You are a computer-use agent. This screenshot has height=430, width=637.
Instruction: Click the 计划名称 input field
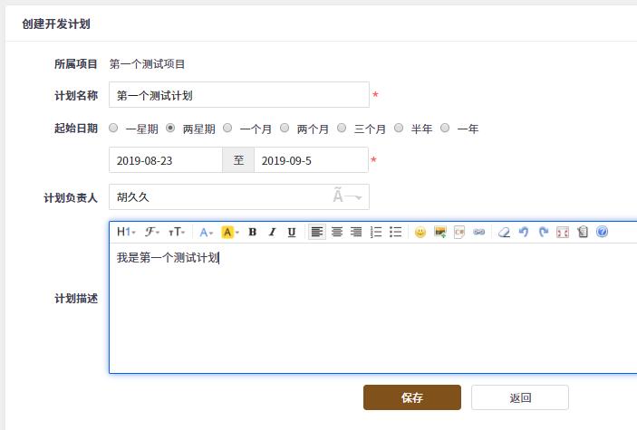[x=239, y=95]
